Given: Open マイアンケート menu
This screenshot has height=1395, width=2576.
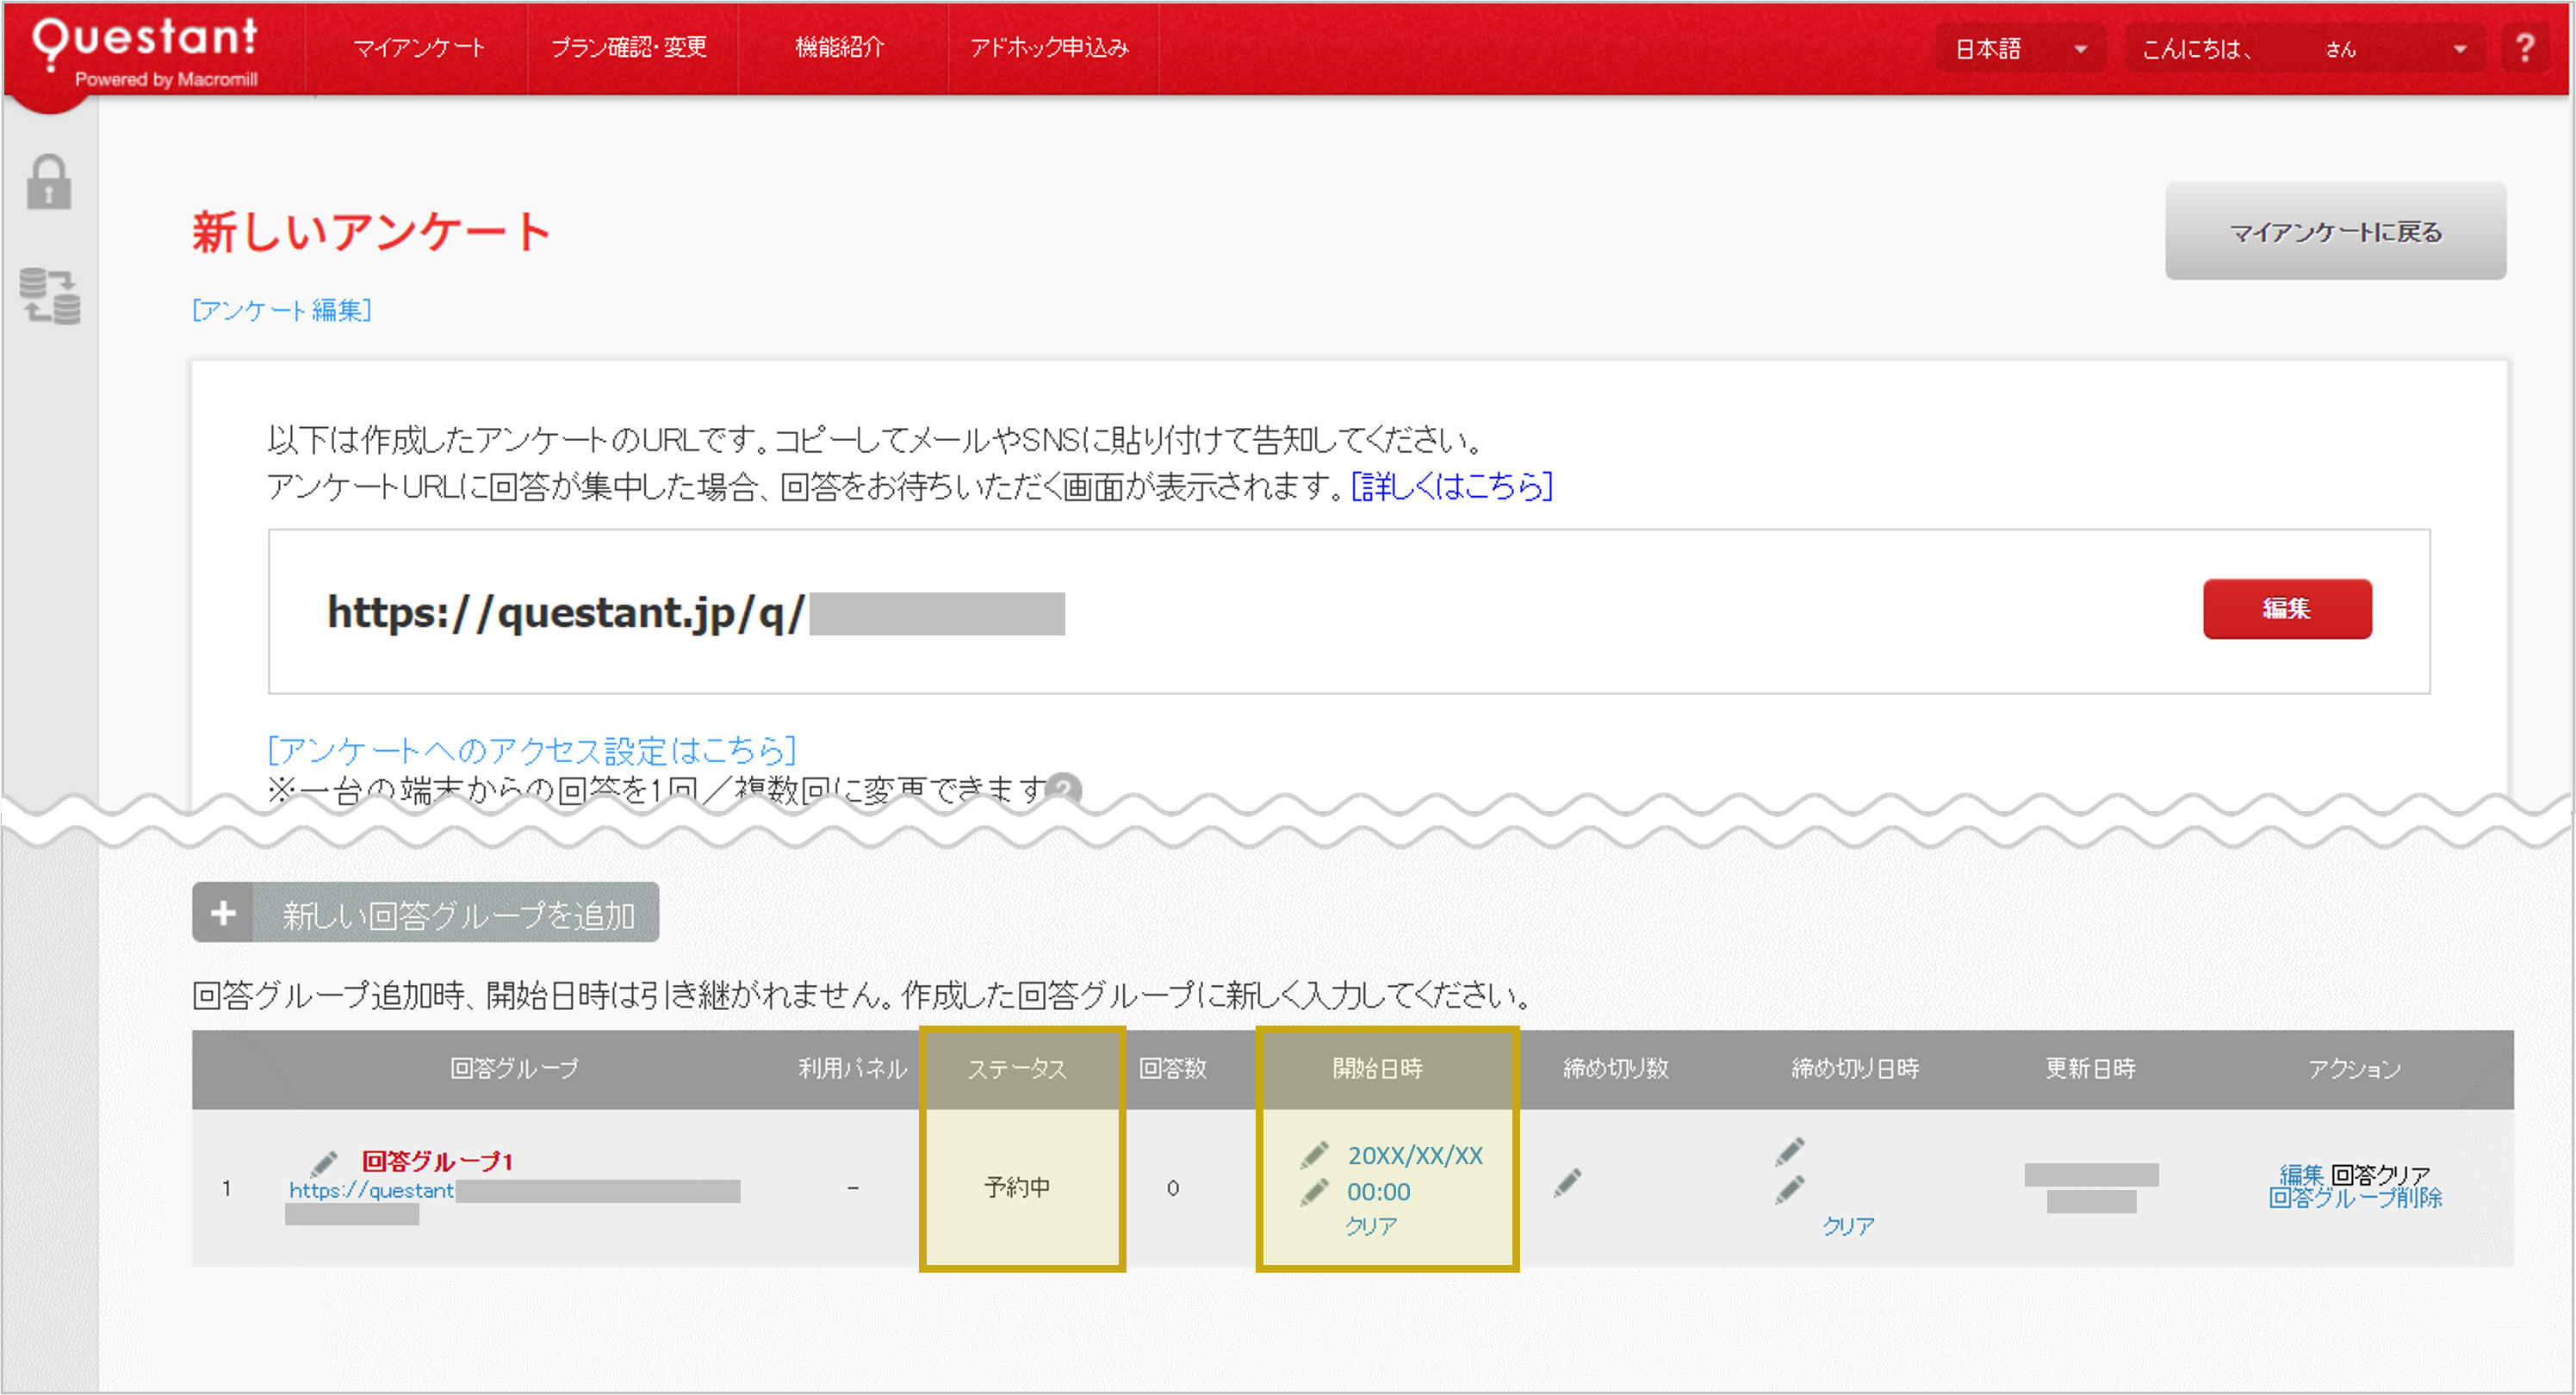Looking at the screenshot, I should 419,48.
